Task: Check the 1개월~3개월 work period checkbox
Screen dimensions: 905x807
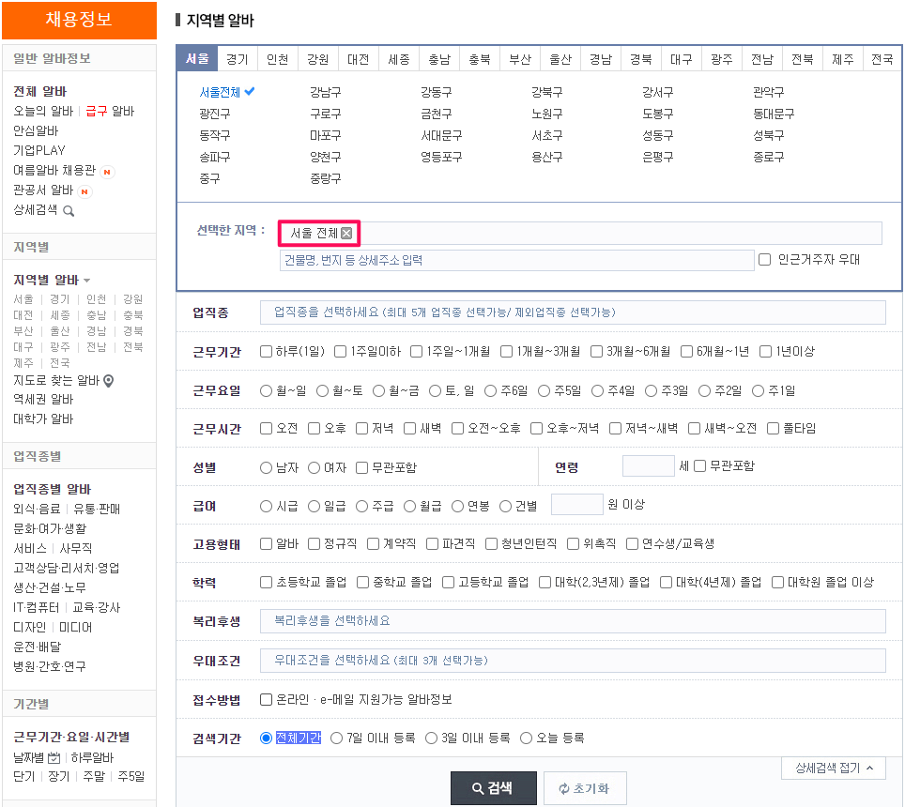Action: click(x=507, y=351)
